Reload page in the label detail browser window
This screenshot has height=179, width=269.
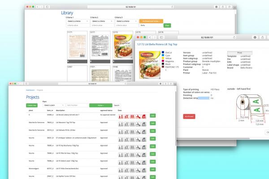point(234,37)
